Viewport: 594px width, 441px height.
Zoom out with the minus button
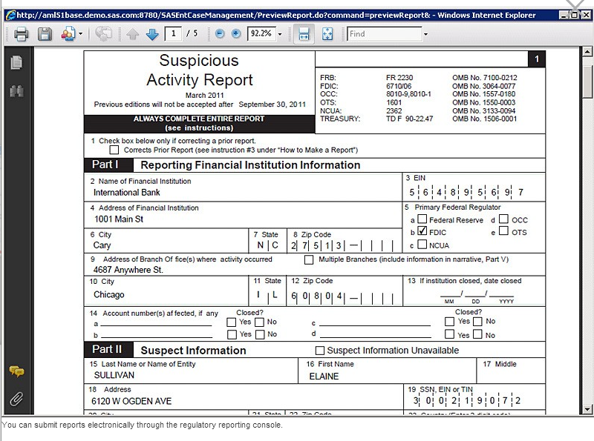pos(220,33)
